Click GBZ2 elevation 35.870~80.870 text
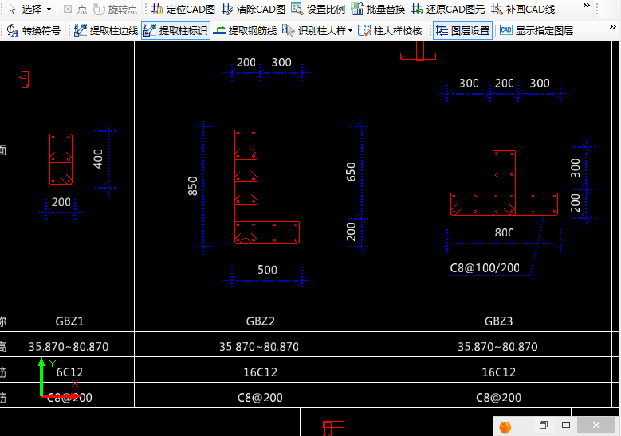 (x=259, y=347)
